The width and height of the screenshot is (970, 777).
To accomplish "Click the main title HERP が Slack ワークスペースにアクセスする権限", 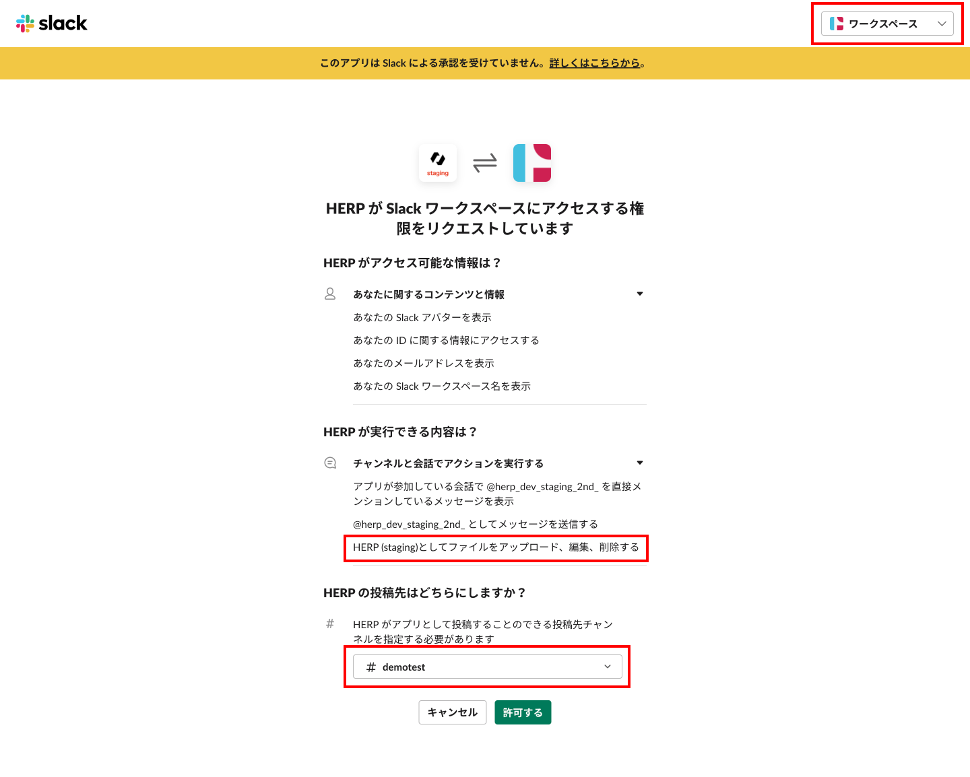I will (485, 218).
